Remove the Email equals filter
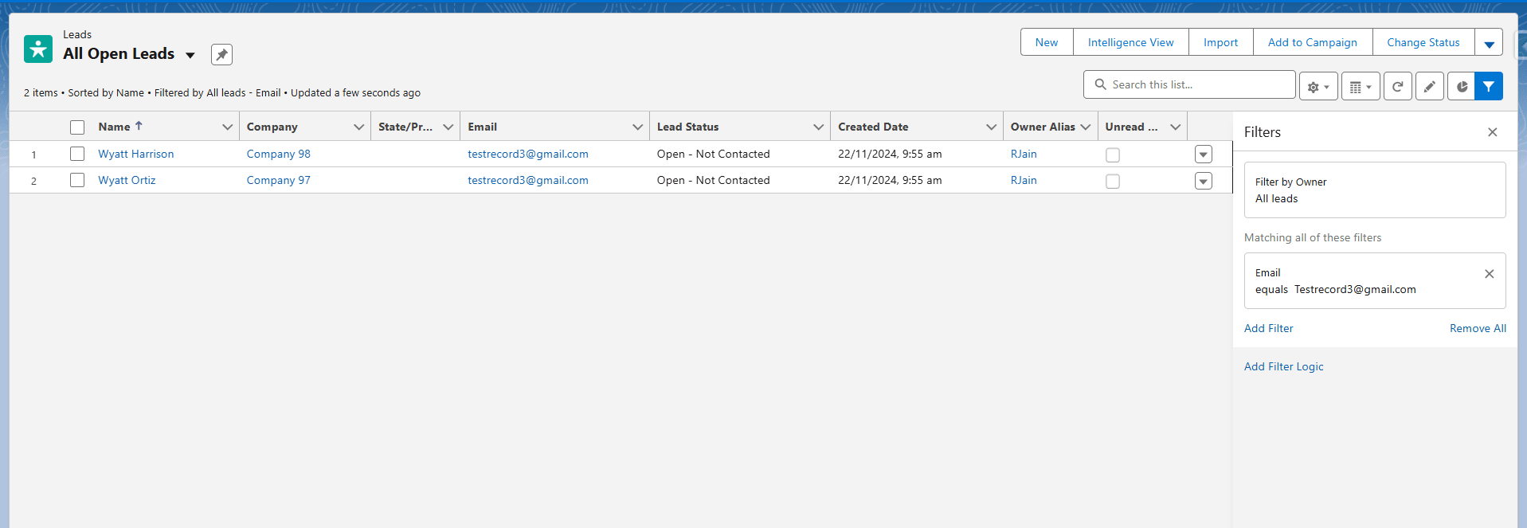The height and width of the screenshot is (528, 1527). click(x=1489, y=274)
